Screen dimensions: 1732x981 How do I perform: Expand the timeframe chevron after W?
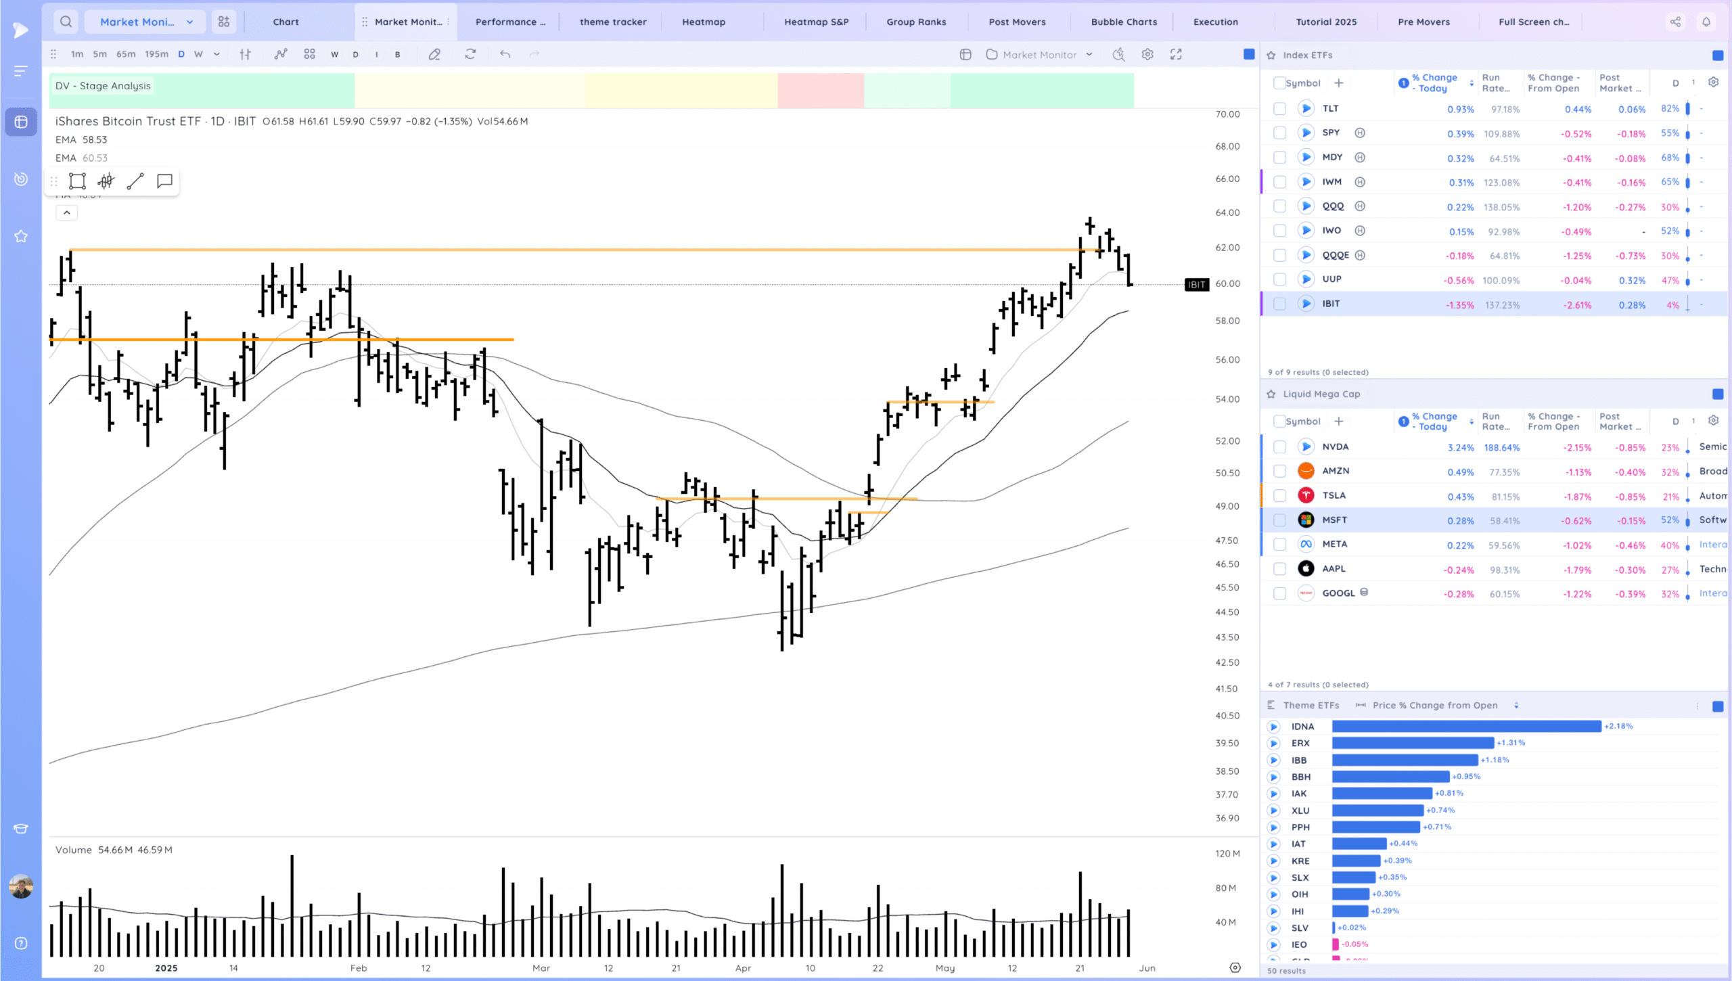216,54
